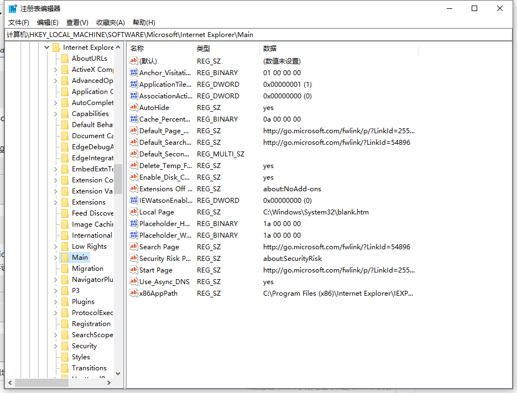
Task: Click the tree pane vertical scrollbar thumb
Action: point(118,179)
